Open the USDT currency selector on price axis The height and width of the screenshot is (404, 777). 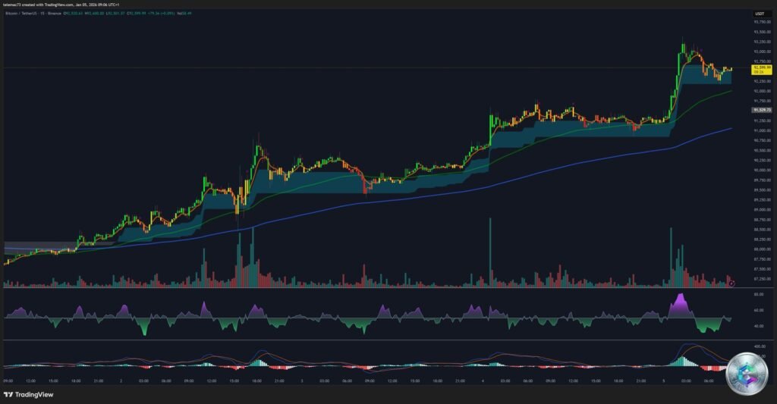(759, 14)
